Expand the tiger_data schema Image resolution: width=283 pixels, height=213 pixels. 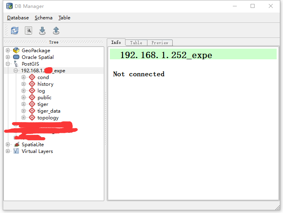(23, 111)
